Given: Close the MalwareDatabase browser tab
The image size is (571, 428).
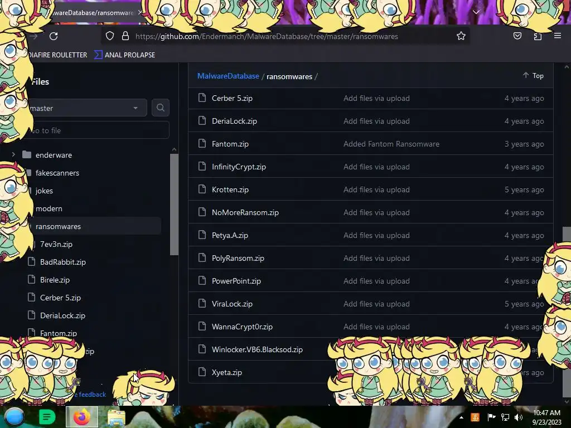Looking at the screenshot, I should [x=140, y=12].
